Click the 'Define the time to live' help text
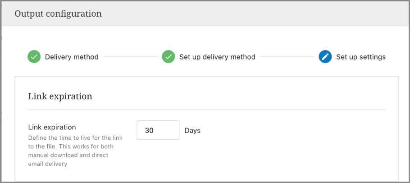The height and width of the screenshot is (183, 410). click(75, 137)
